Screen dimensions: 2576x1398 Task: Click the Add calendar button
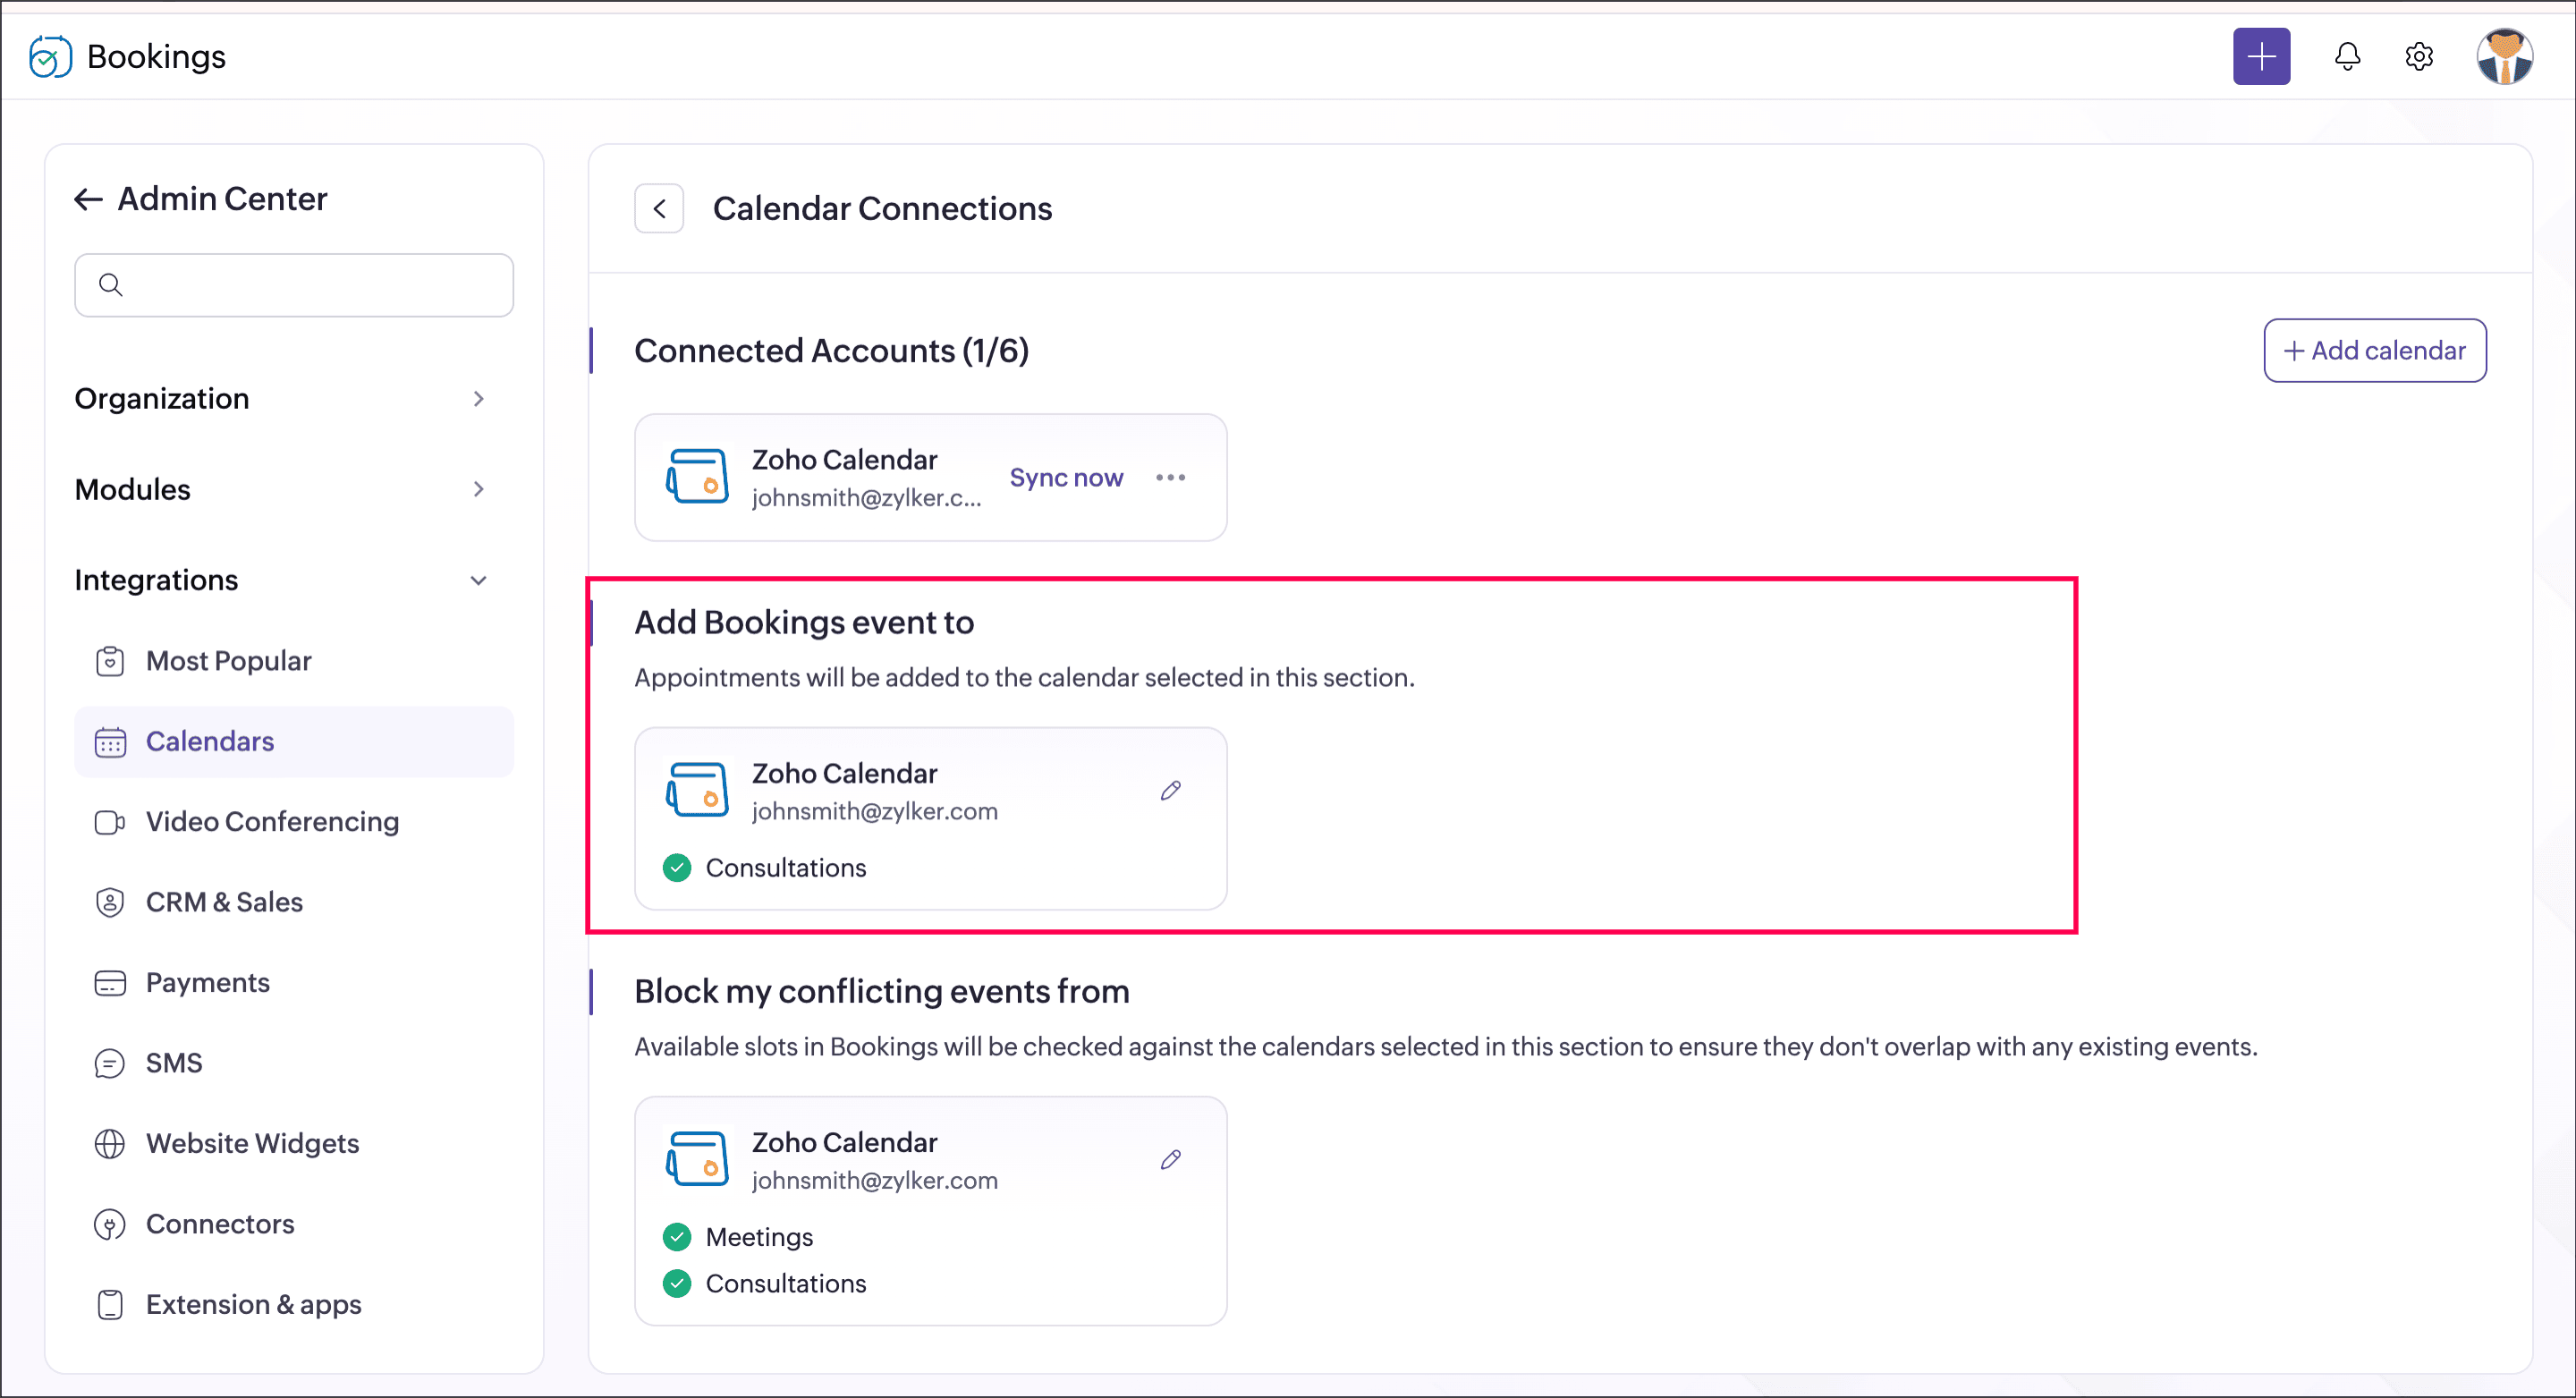point(2375,351)
